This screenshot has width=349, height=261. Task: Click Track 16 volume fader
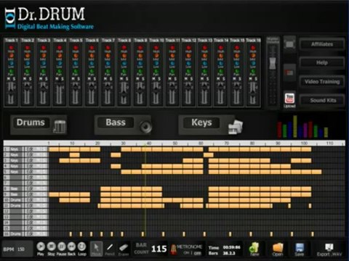tap(253, 93)
